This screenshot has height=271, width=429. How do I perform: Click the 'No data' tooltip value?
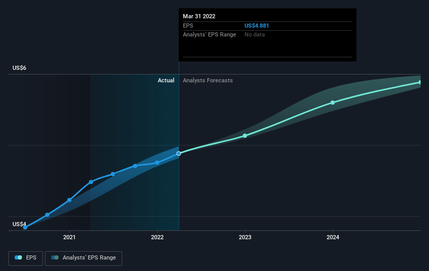pyautogui.click(x=254, y=35)
